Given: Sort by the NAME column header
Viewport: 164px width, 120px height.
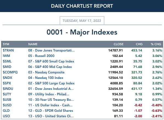Looking at the screenshot, I should pyautogui.click(x=33, y=44).
